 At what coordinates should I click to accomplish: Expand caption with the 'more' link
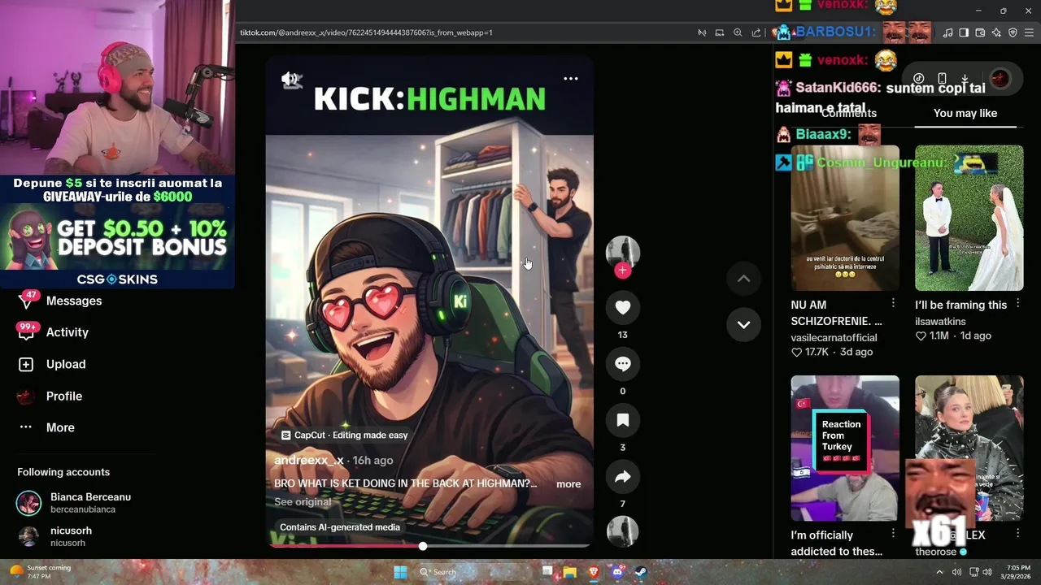point(568,483)
